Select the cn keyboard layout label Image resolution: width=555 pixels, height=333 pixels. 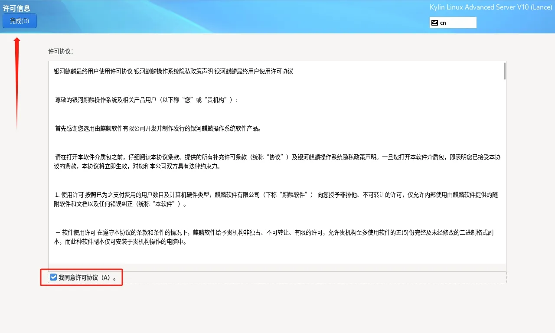point(443,23)
